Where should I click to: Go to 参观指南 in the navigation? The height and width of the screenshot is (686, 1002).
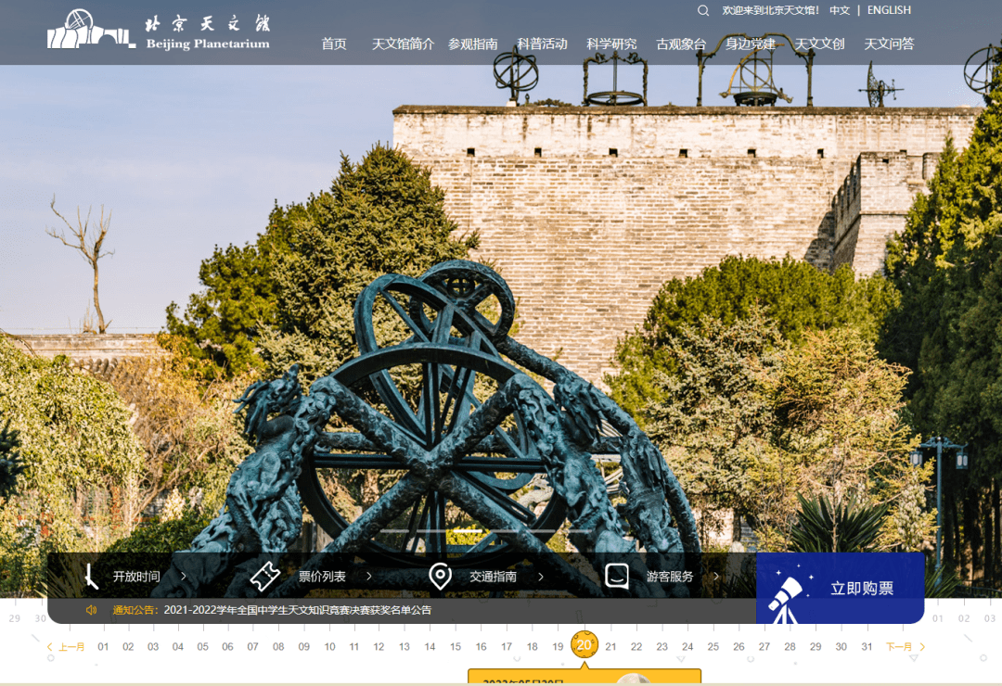472,44
